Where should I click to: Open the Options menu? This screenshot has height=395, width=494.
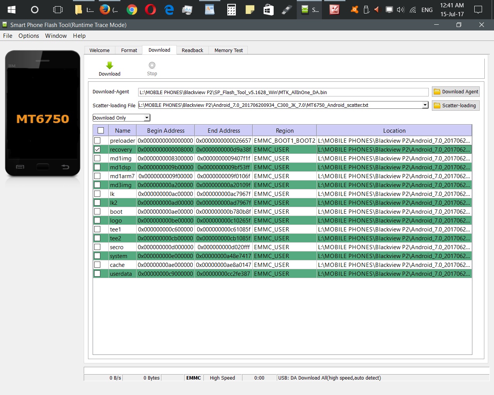point(29,36)
